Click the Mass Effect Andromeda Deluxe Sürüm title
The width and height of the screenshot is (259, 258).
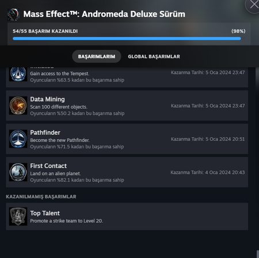104,14
